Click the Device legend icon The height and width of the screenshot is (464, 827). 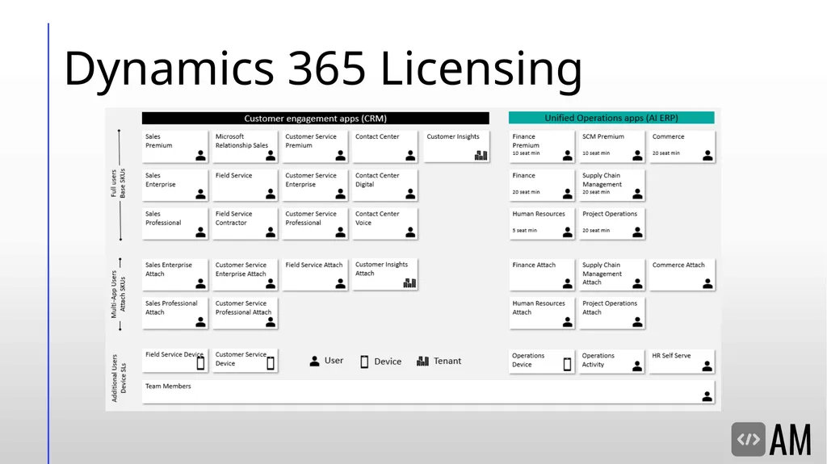coord(364,362)
